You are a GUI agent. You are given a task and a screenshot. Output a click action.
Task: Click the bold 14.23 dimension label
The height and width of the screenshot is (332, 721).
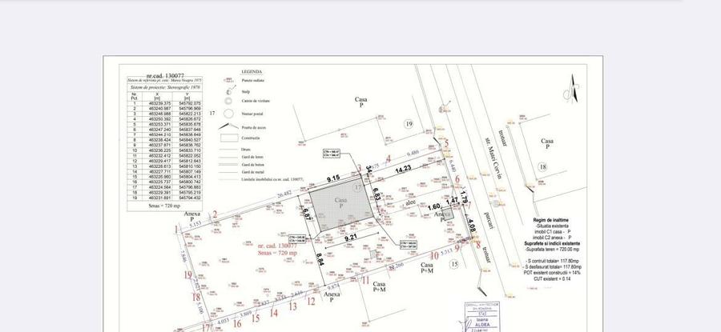coord(403,170)
